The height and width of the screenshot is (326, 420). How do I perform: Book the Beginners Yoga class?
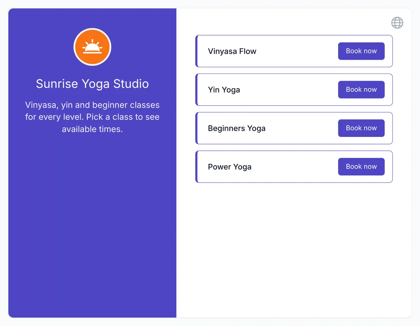coord(361,128)
